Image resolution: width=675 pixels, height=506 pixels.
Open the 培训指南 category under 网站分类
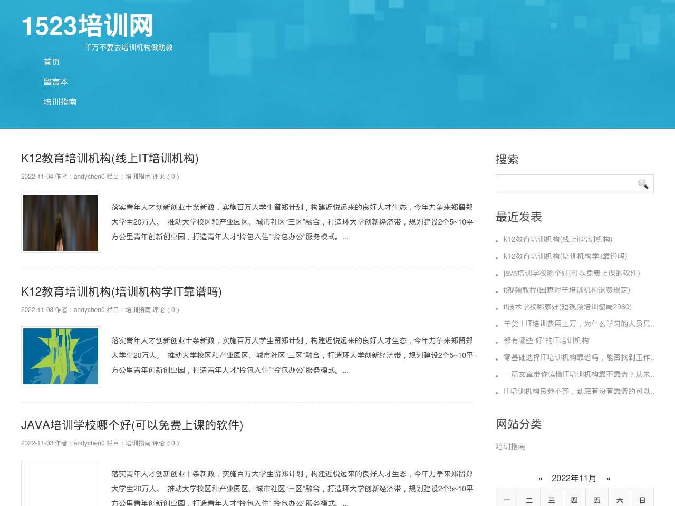click(x=510, y=446)
